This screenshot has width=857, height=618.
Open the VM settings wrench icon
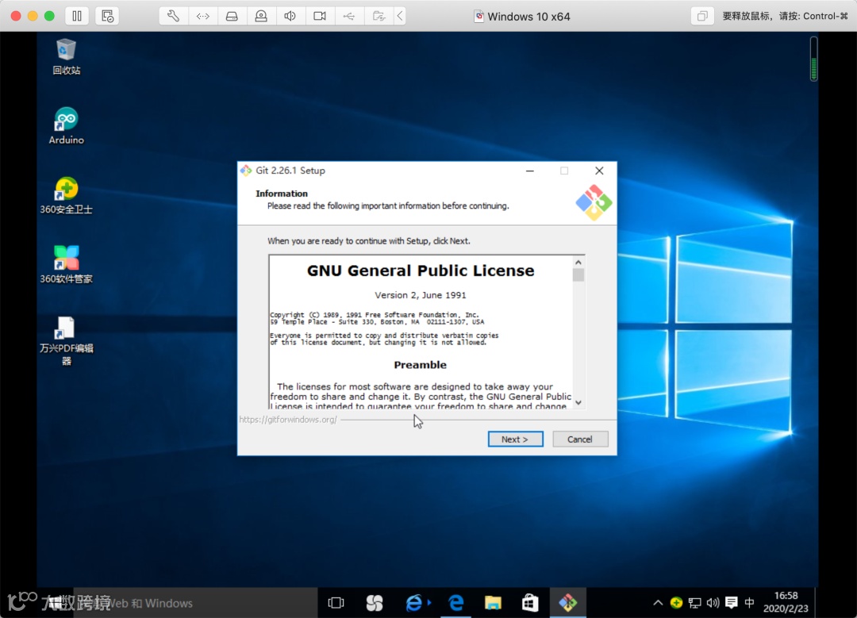(x=173, y=16)
